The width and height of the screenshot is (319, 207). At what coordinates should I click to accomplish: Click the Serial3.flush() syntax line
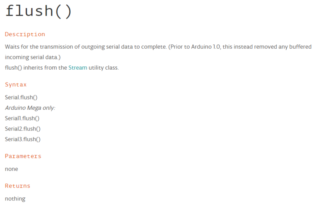coord(22,139)
